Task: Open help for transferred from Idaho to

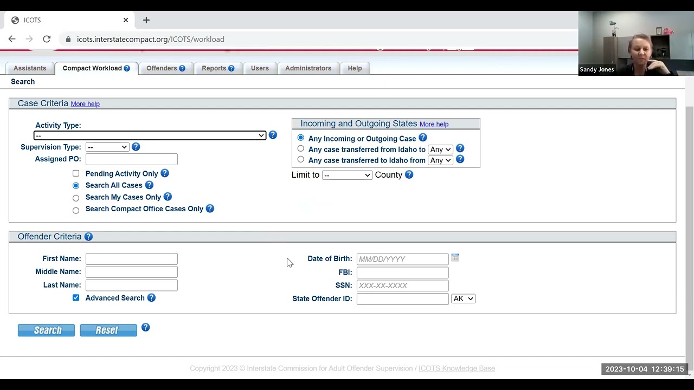Action: point(460,148)
